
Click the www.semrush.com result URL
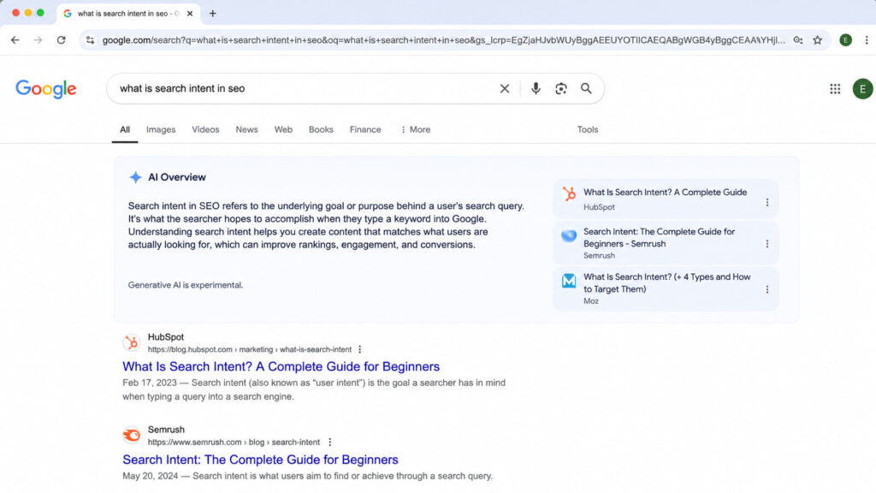pos(234,443)
